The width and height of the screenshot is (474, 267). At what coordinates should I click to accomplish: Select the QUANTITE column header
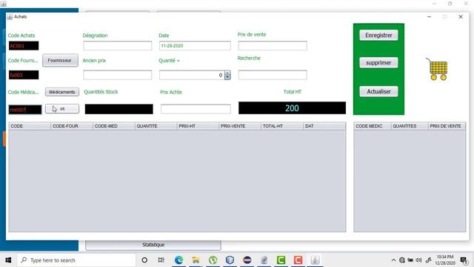[156, 126]
